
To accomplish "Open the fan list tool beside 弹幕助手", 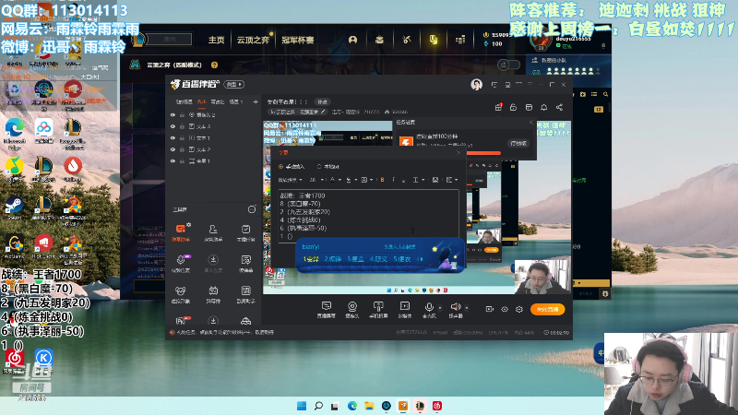I will coord(213,232).
